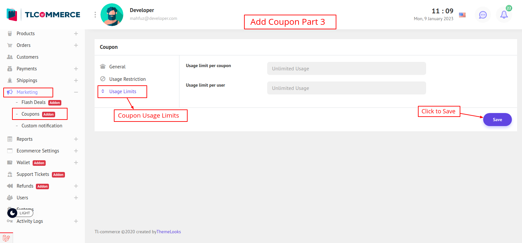Open the chat messages icon
The height and width of the screenshot is (243, 522).
[483, 15]
